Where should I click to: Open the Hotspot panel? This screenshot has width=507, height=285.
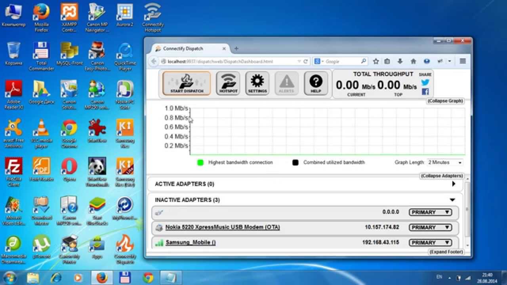(228, 83)
